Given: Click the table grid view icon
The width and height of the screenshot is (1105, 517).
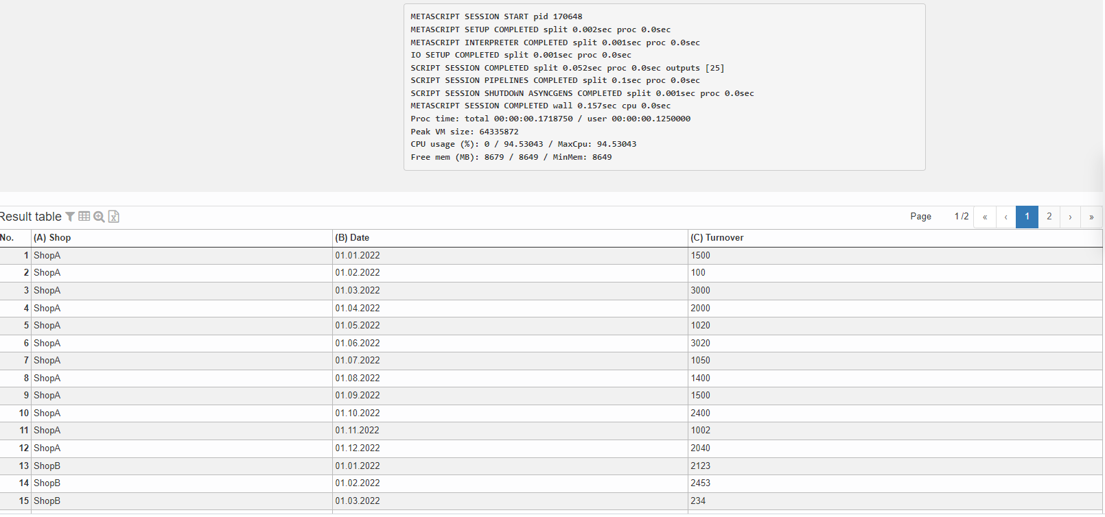Looking at the screenshot, I should (84, 216).
